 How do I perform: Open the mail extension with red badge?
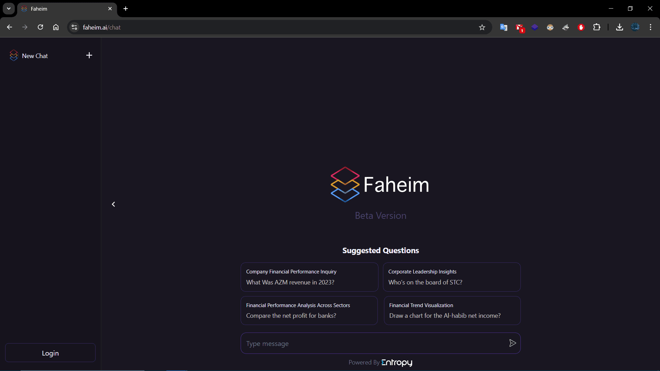(519, 27)
